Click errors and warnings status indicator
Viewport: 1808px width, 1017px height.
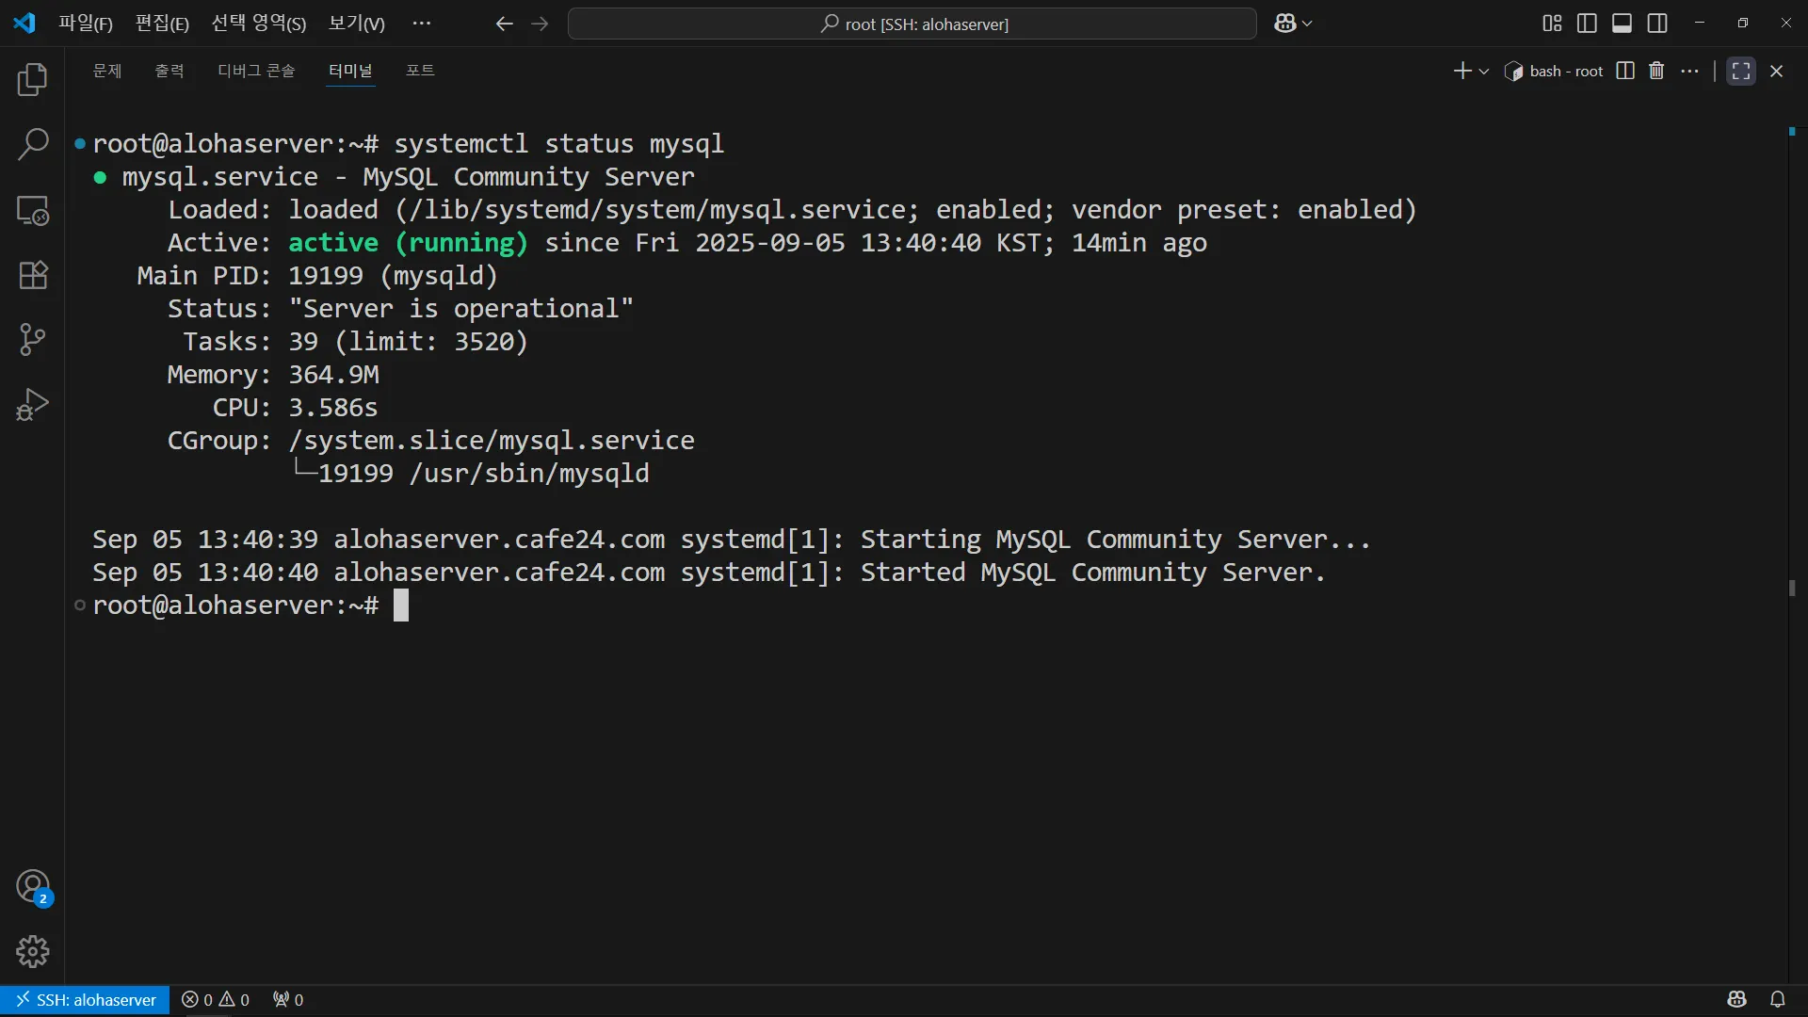click(x=216, y=999)
